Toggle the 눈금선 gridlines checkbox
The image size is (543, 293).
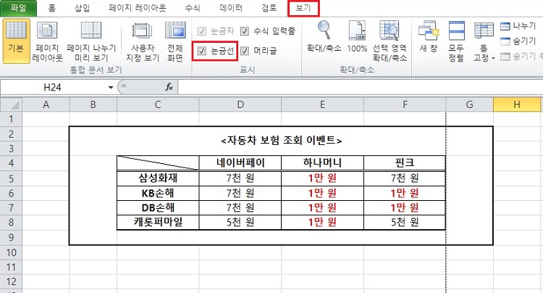coord(202,51)
